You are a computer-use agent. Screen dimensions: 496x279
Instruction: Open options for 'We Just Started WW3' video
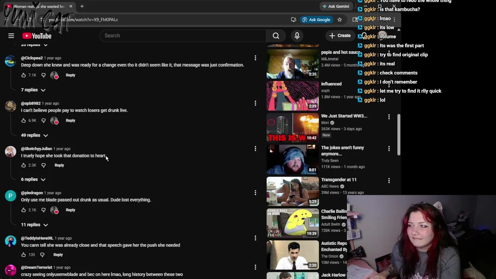[389, 117]
